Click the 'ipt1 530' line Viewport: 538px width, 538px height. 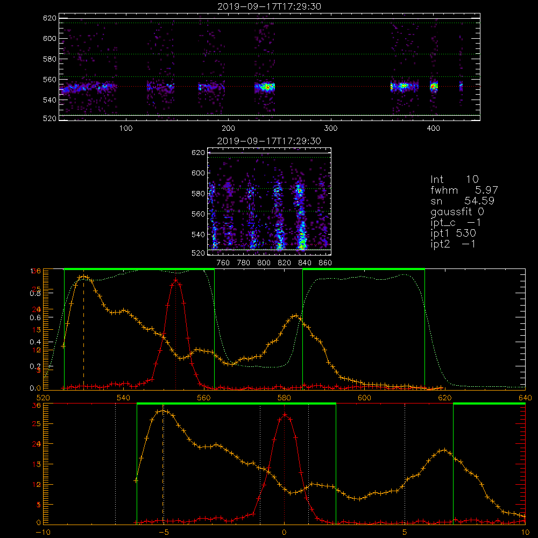(x=453, y=233)
